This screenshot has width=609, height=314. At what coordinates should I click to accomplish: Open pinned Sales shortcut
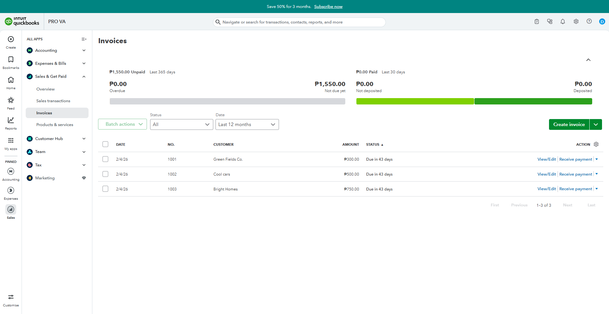[11, 210]
